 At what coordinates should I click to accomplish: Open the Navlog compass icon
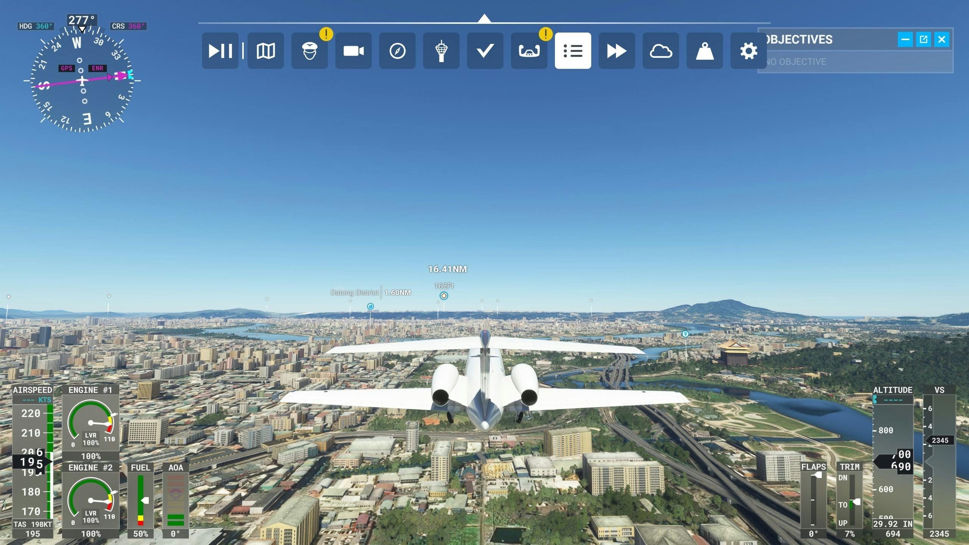click(397, 51)
